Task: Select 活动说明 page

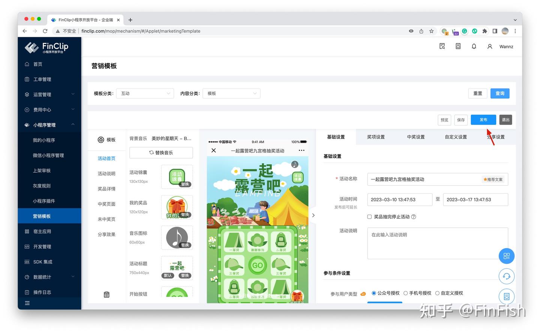Action: (106, 174)
